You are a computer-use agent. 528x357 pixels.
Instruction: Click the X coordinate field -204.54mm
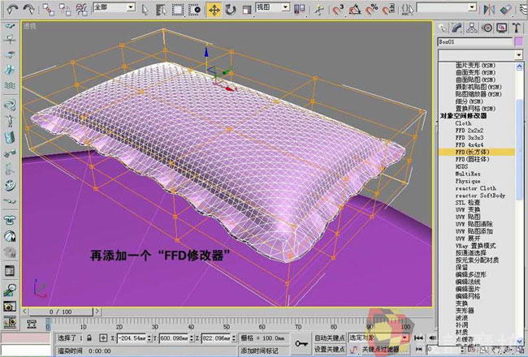coord(132,338)
